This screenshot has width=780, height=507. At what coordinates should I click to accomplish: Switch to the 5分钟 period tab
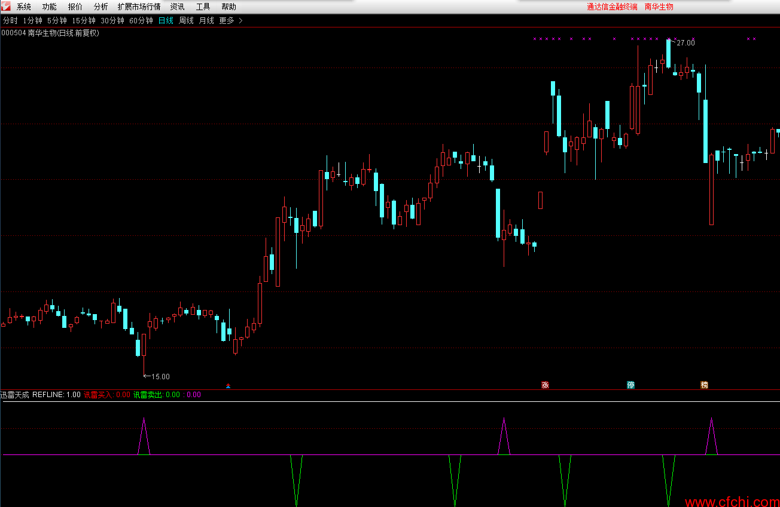57,20
